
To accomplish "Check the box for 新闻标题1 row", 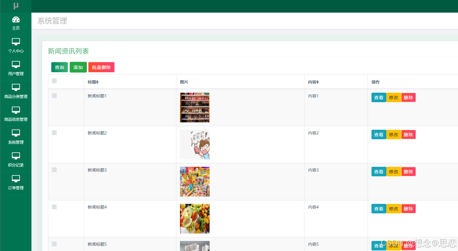I will tap(54, 96).
